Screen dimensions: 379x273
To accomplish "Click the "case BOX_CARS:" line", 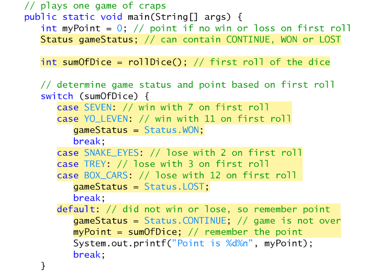I will click(x=177, y=176).
